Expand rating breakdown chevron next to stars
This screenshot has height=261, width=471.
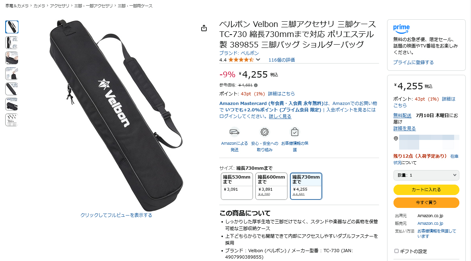coord(258,60)
